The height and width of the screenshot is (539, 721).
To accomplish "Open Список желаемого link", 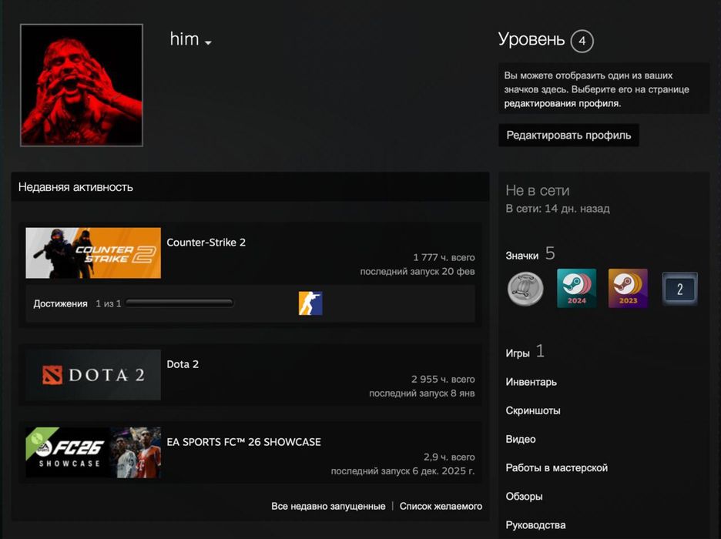I will 441,506.
